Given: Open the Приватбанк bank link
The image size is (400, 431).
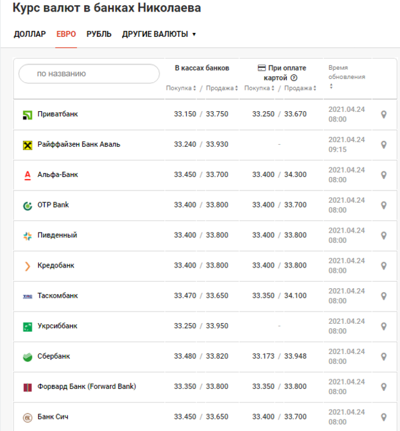Looking at the screenshot, I should pos(58,114).
